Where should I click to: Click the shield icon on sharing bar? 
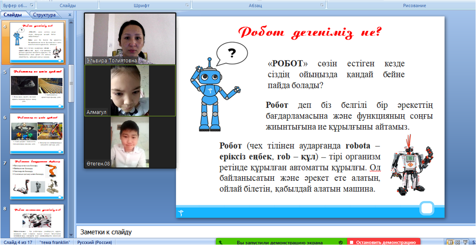tap(341, 242)
